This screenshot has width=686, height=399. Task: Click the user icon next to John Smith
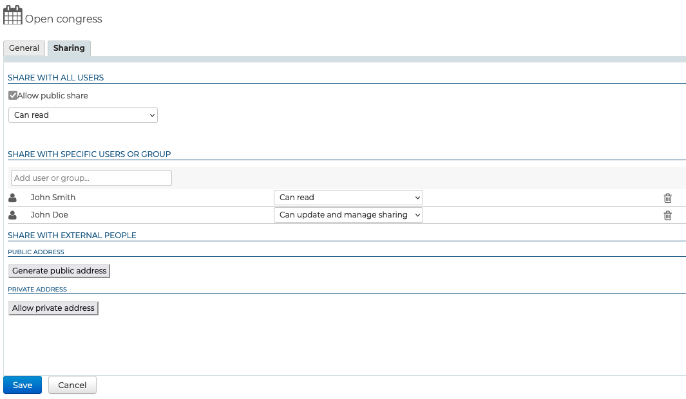click(12, 198)
